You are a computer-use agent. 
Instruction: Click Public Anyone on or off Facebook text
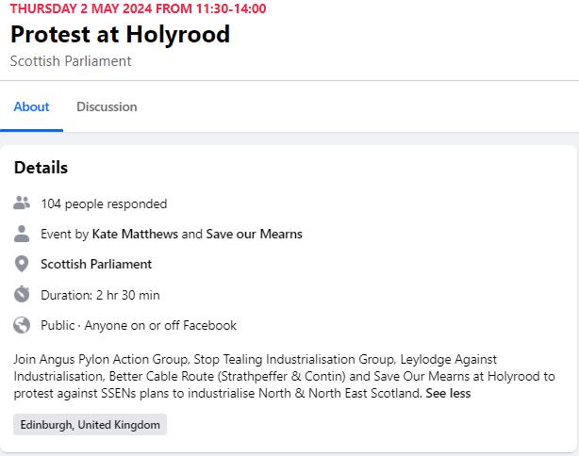coord(139,325)
